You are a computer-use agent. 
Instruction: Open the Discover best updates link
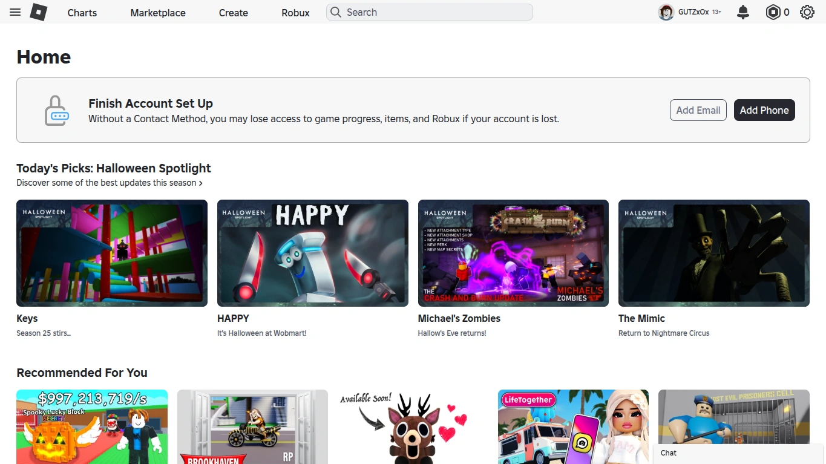(110, 183)
